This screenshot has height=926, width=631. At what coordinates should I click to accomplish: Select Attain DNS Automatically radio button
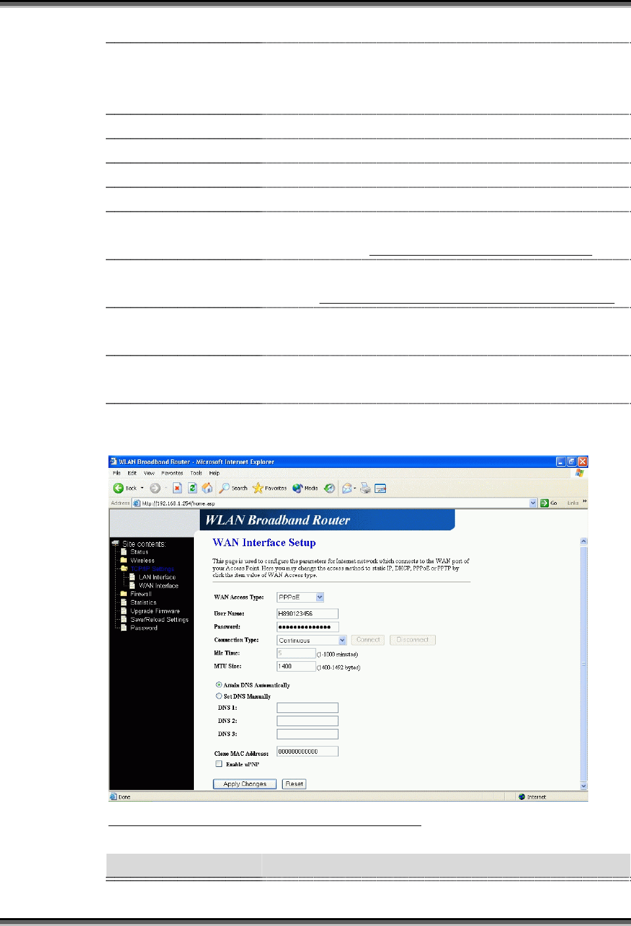219,685
